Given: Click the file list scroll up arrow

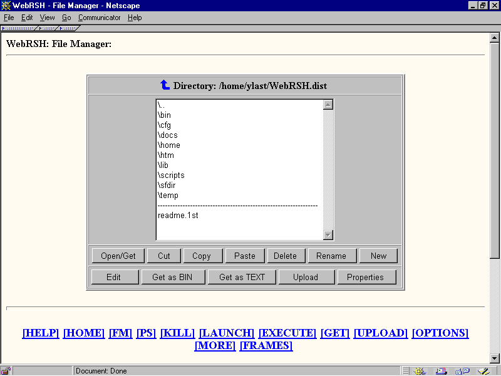Looking at the screenshot, I should point(328,105).
